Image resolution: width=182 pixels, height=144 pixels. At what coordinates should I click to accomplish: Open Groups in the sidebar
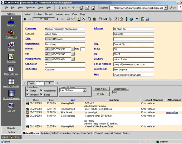[11, 46]
